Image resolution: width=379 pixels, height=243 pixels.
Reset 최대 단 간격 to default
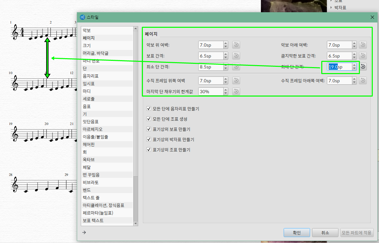[363, 67]
